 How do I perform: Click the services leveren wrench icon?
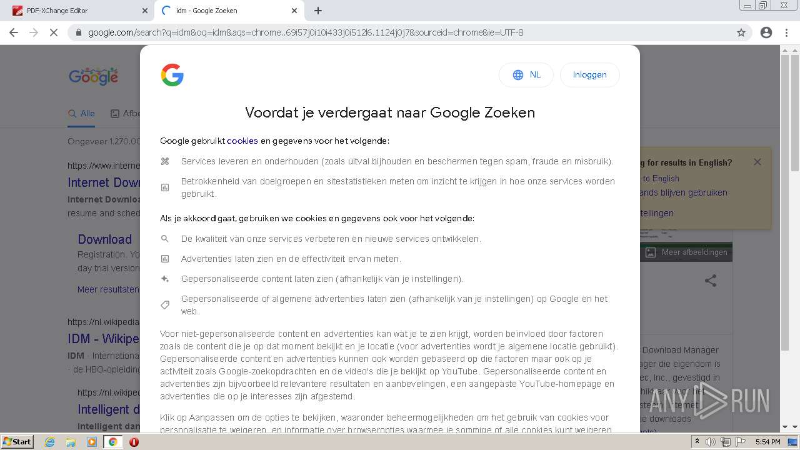(165, 161)
